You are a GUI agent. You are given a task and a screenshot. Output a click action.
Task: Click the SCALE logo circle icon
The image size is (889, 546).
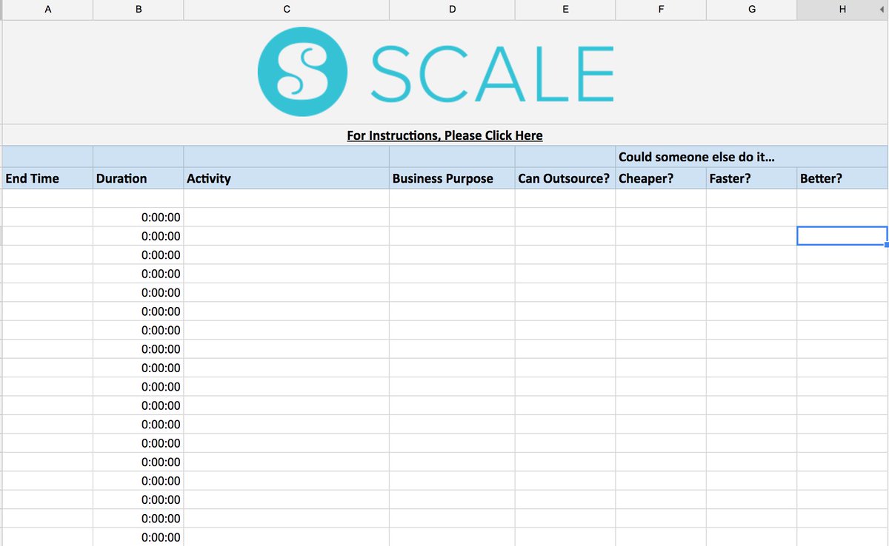point(302,72)
